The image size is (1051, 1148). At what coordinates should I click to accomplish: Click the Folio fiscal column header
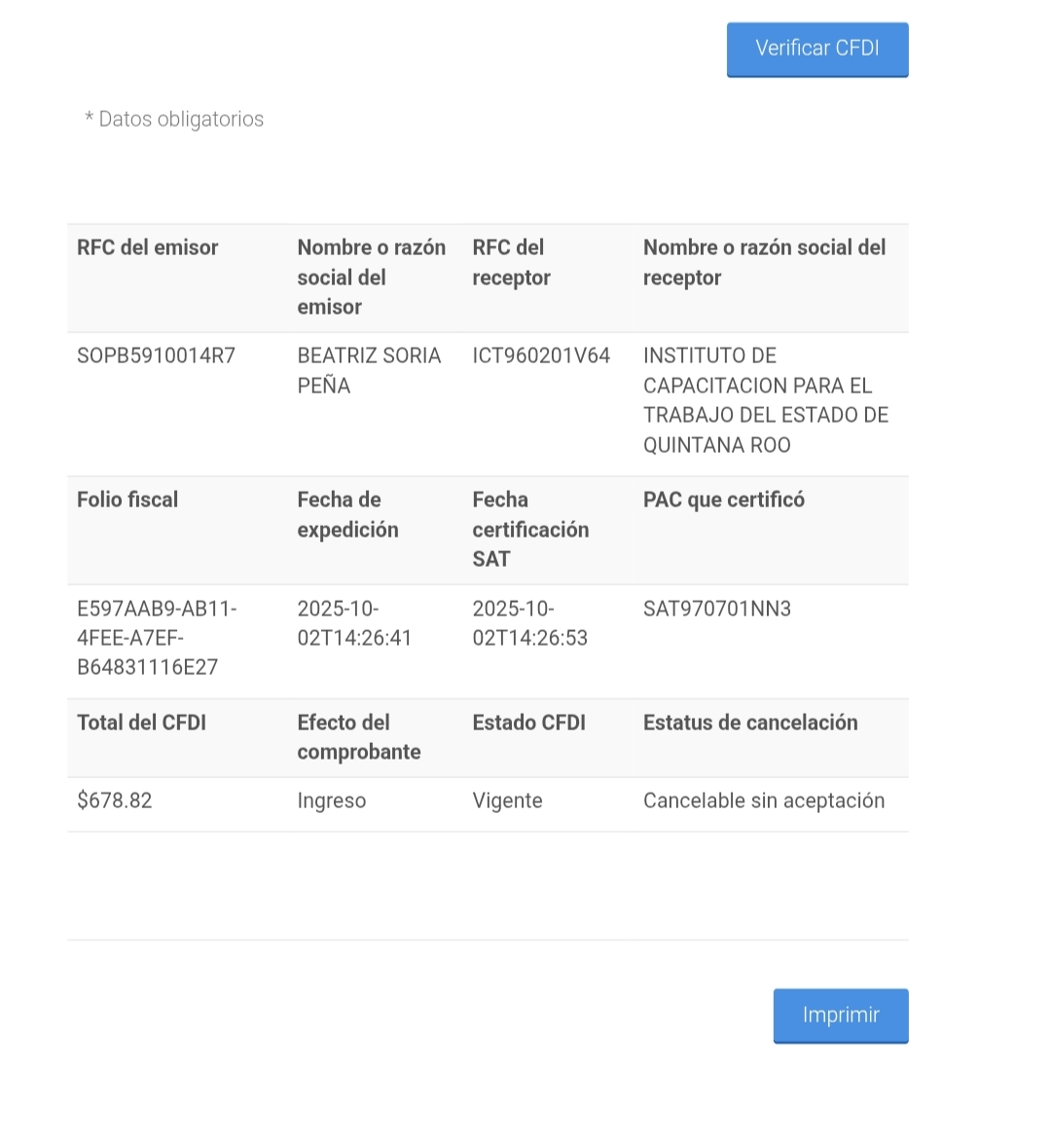(127, 500)
